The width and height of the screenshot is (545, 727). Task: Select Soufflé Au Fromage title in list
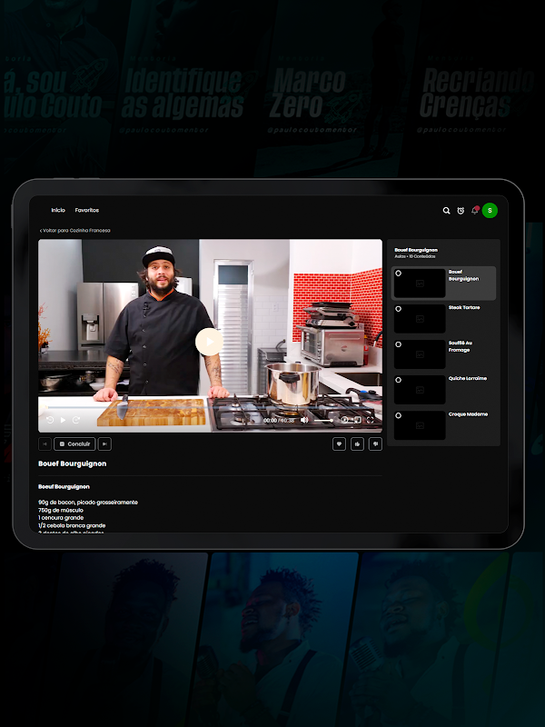461,346
